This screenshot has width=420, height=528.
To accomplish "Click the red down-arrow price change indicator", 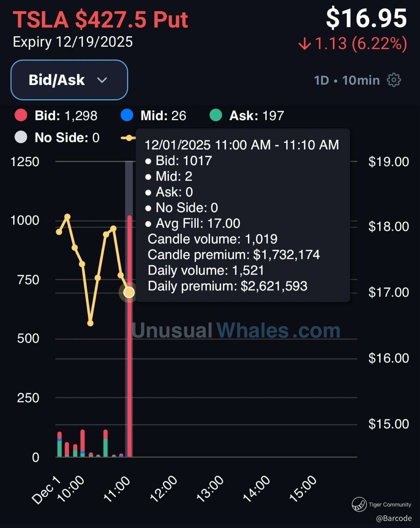I will 304,44.
